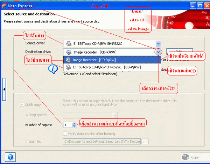Click the highlighted Image Recorder row icon
Viewport: 210px width, 164px height.
pyautogui.click(x=68, y=60)
